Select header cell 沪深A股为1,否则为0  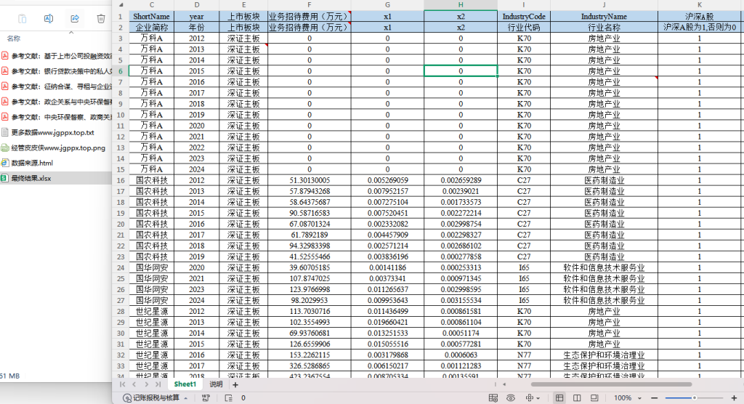point(700,27)
